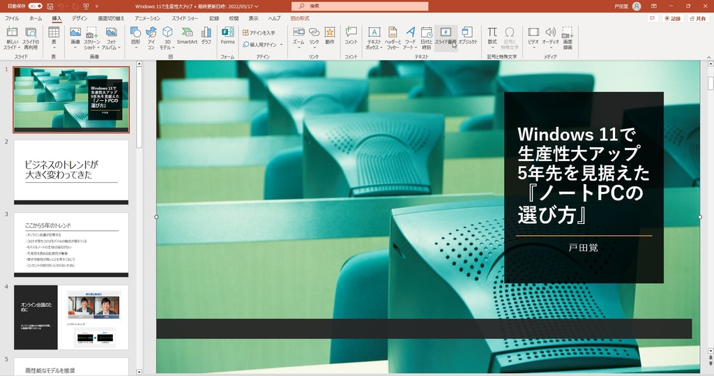Screen dimensions: 714x376
Task: Switch to the 画面切り替え (Transitions) tab
Action: coord(111,18)
